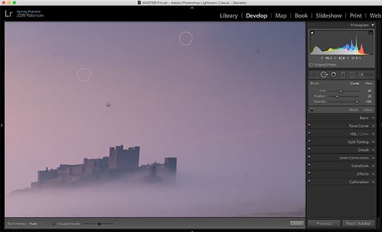Switch to the Library module
382x232 pixels.
(x=229, y=16)
